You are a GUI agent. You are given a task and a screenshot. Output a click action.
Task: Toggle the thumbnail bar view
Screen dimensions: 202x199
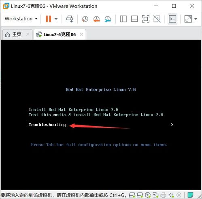click(x=134, y=19)
